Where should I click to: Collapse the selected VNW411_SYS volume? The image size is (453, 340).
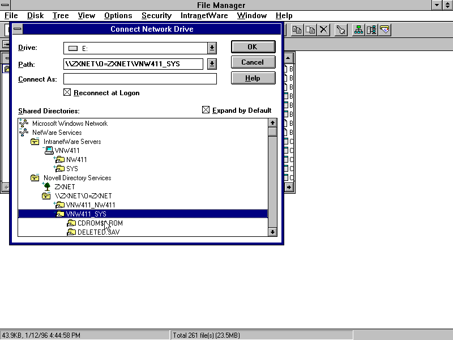coord(54,212)
